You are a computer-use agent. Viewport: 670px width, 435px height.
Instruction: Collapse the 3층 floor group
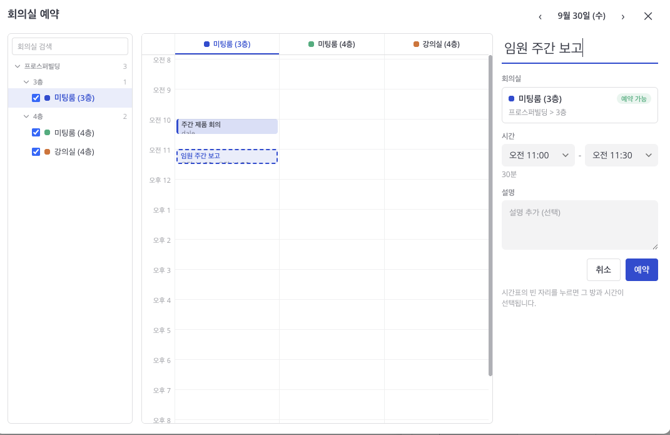click(26, 81)
